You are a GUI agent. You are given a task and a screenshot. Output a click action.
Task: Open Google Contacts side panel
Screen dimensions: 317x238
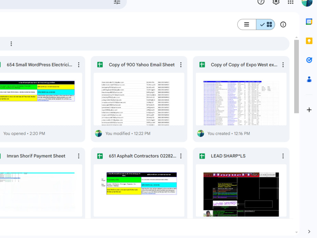[309, 79]
